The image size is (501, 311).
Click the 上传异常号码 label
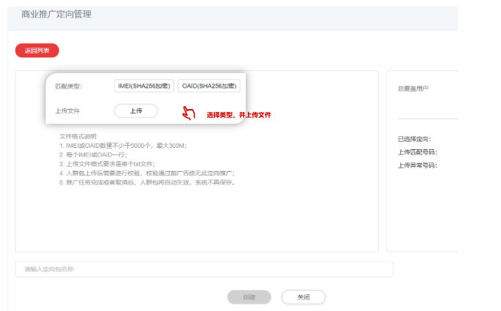[418, 165]
